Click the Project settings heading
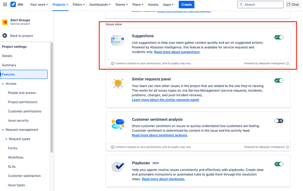 14,47
